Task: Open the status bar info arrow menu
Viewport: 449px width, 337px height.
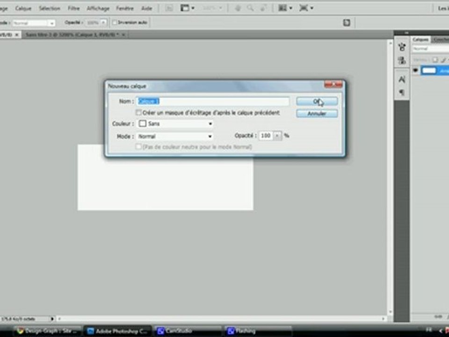Action: click(x=52, y=318)
